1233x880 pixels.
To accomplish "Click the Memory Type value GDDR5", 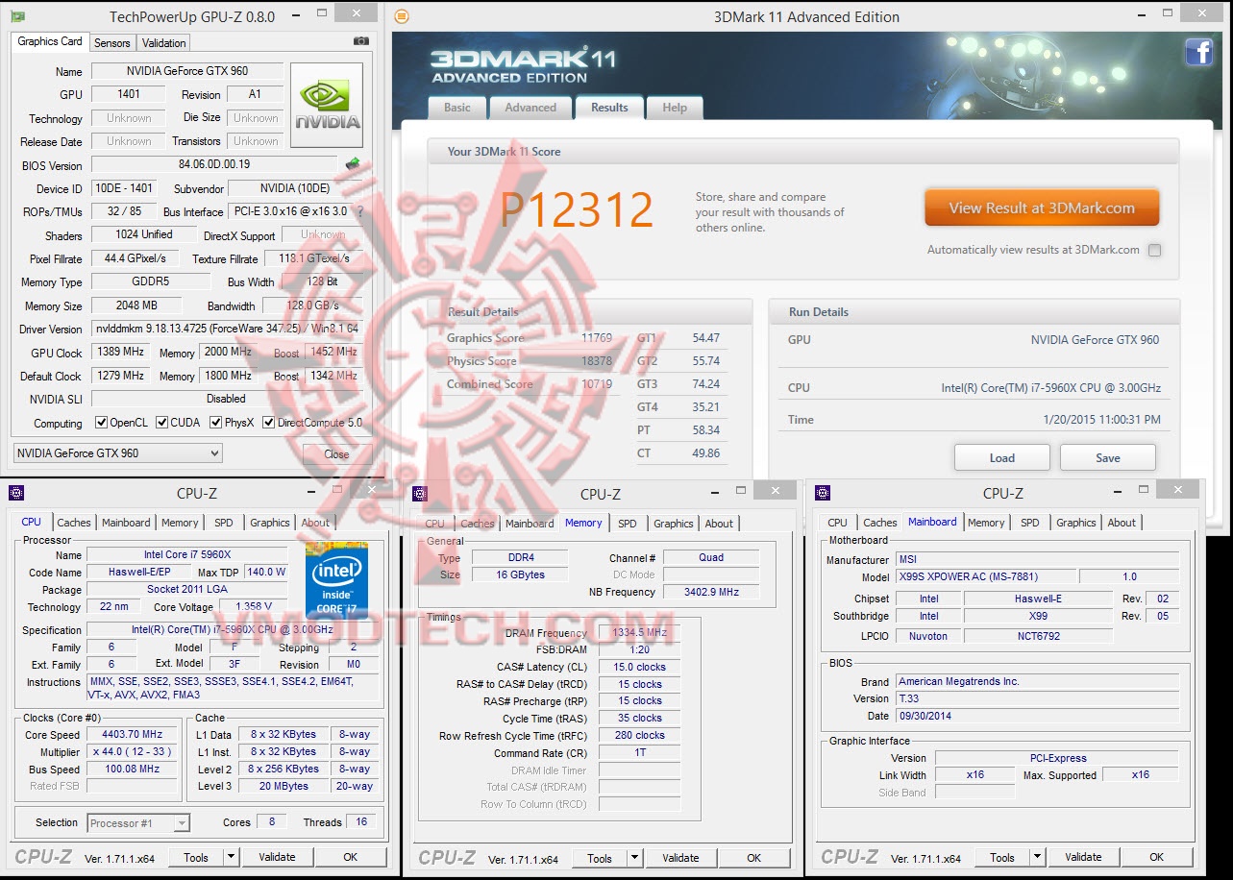I will click(151, 282).
